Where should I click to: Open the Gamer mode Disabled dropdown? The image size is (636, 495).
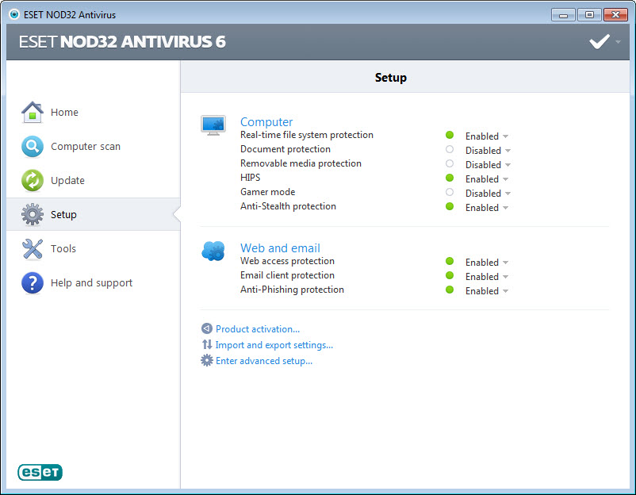pyautogui.click(x=488, y=194)
